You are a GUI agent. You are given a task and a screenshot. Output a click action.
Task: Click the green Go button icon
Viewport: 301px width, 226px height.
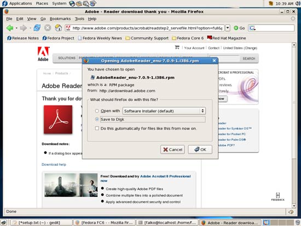click(236, 28)
